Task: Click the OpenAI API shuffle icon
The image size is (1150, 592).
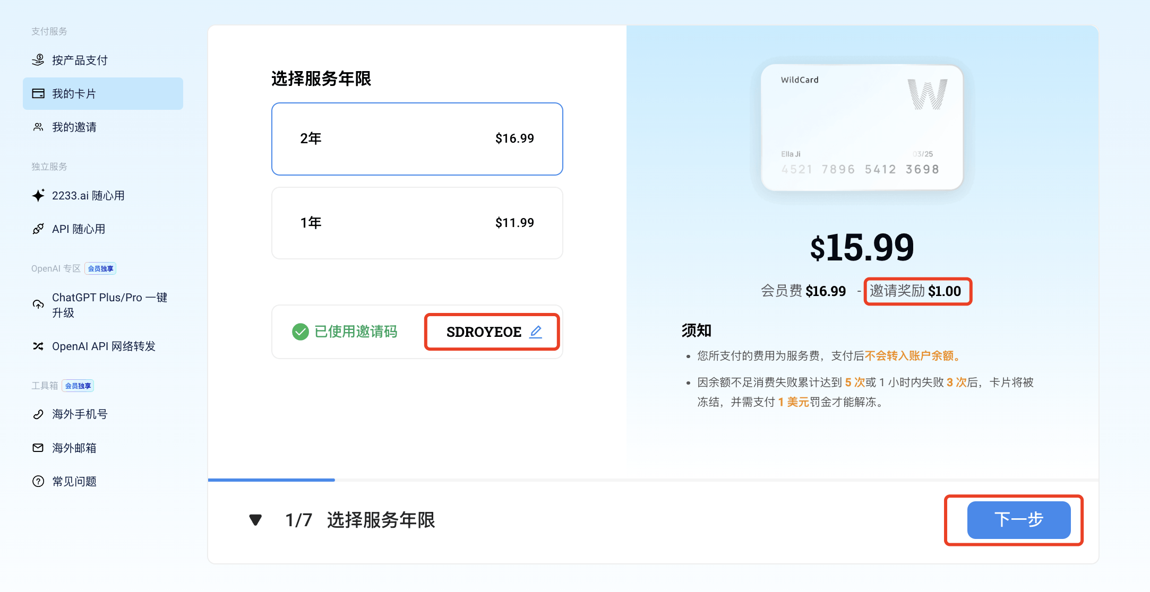Action: pyautogui.click(x=38, y=346)
